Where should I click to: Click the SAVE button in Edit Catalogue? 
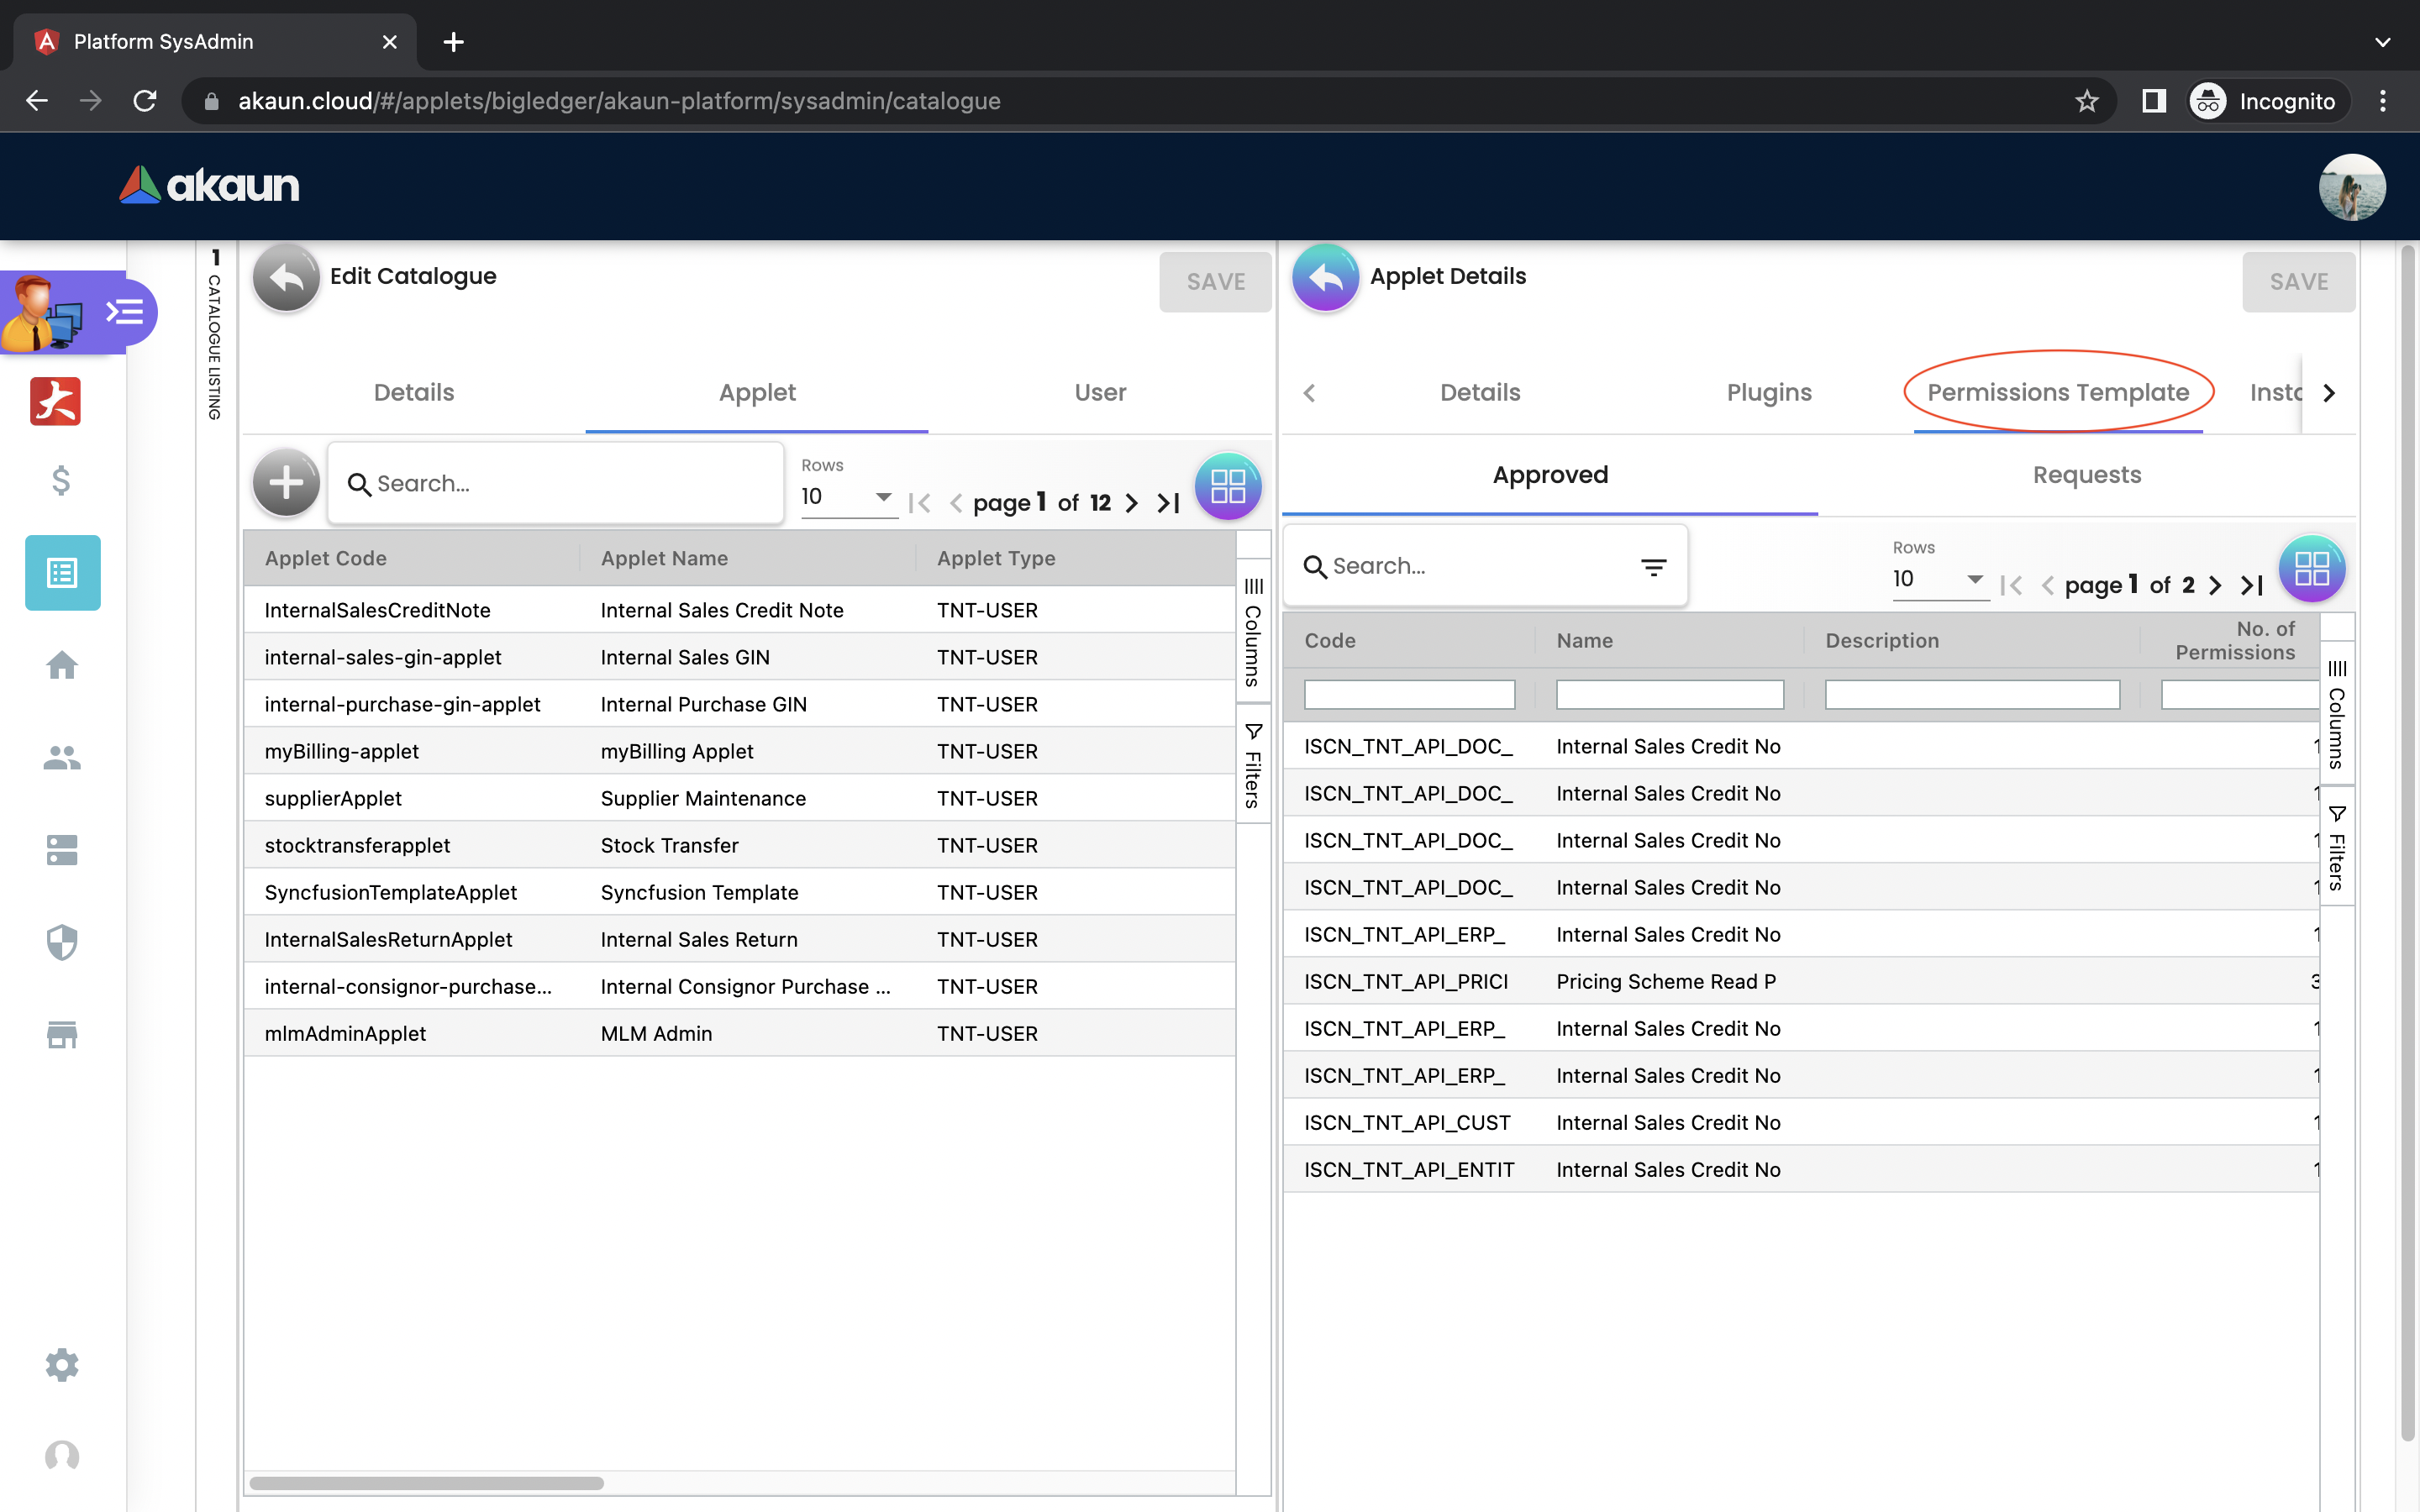click(1215, 282)
